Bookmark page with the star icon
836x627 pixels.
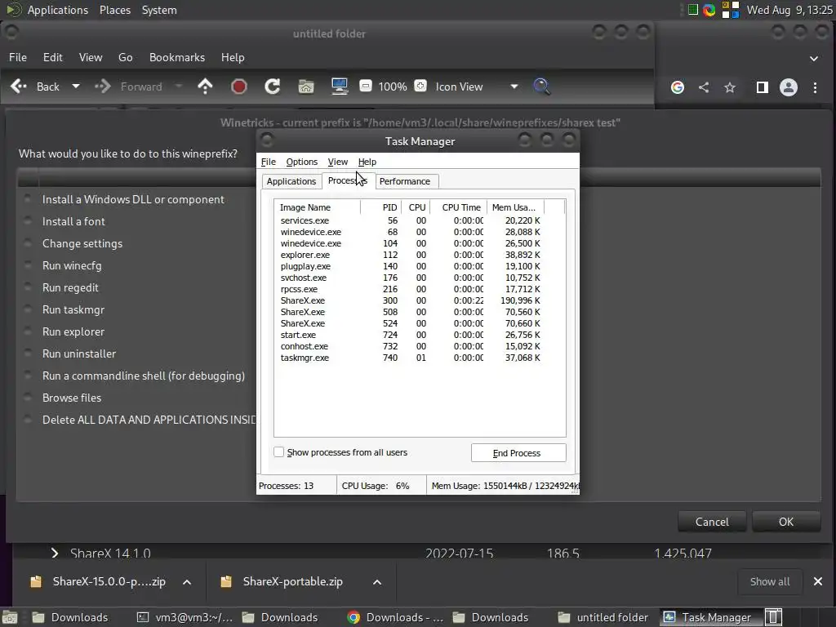click(730, 87)
